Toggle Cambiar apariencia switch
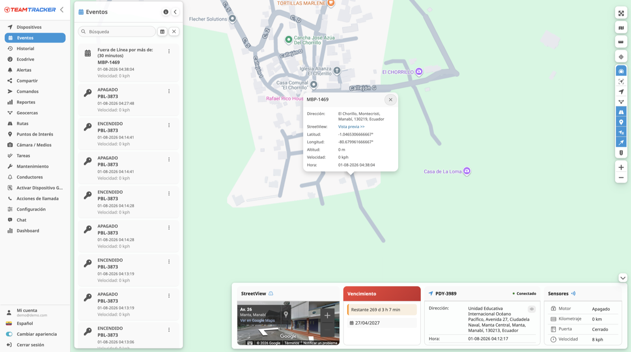This screenshot has width=631, height=352. [9, 334]
